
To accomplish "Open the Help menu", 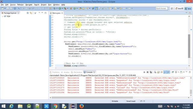I will pos(63,5).
